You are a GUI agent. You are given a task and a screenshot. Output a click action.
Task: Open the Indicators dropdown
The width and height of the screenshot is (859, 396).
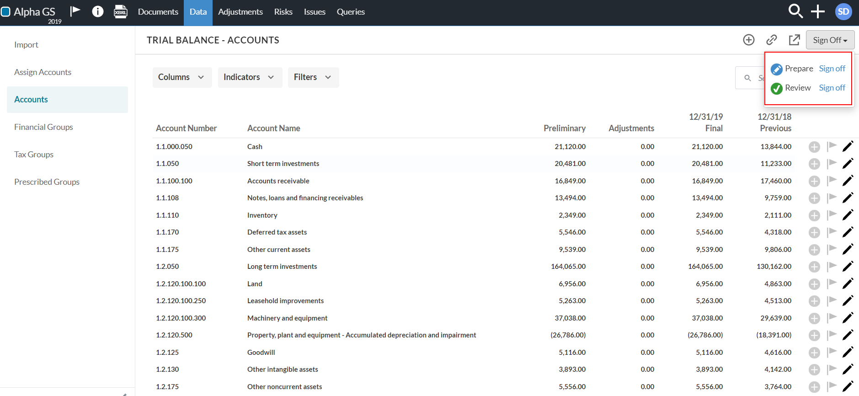pyautogui.click(x=250, y=77)
